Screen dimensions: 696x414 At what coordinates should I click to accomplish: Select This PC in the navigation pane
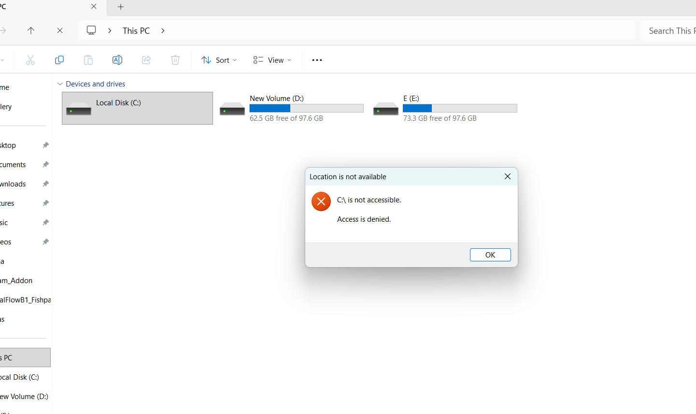tap(24, 357)
